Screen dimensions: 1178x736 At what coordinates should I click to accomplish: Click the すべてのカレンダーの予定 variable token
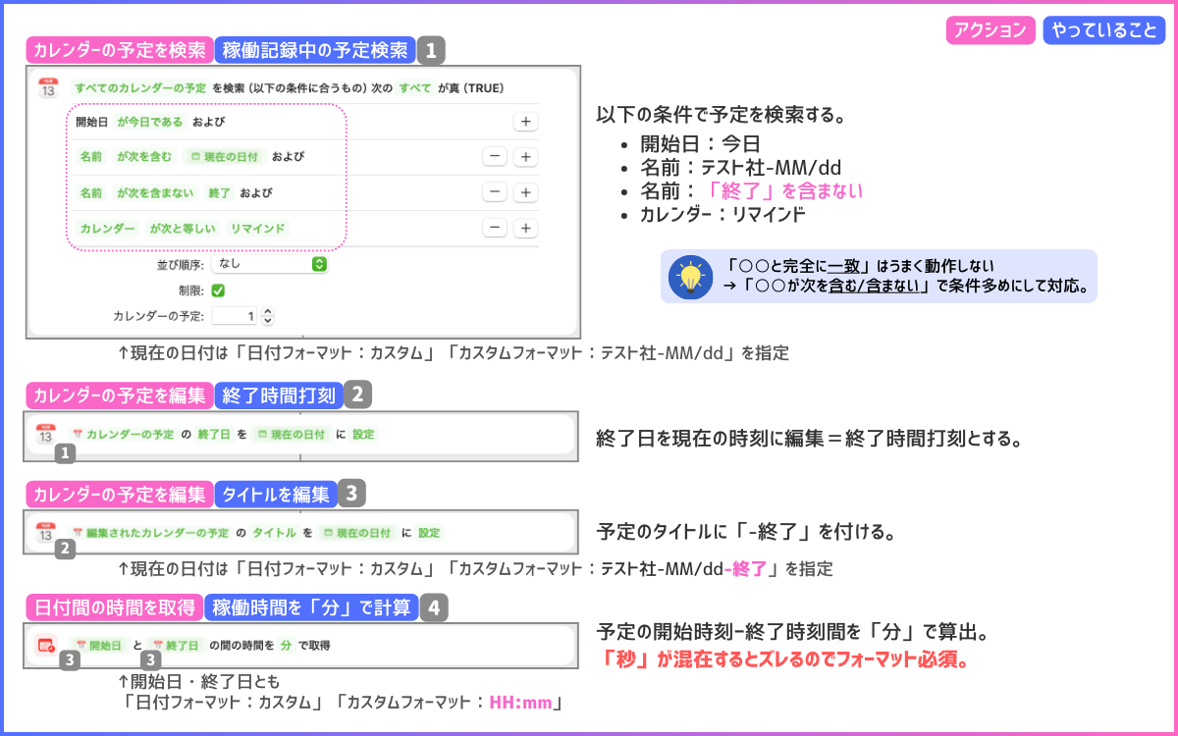[x=140, y=88]
